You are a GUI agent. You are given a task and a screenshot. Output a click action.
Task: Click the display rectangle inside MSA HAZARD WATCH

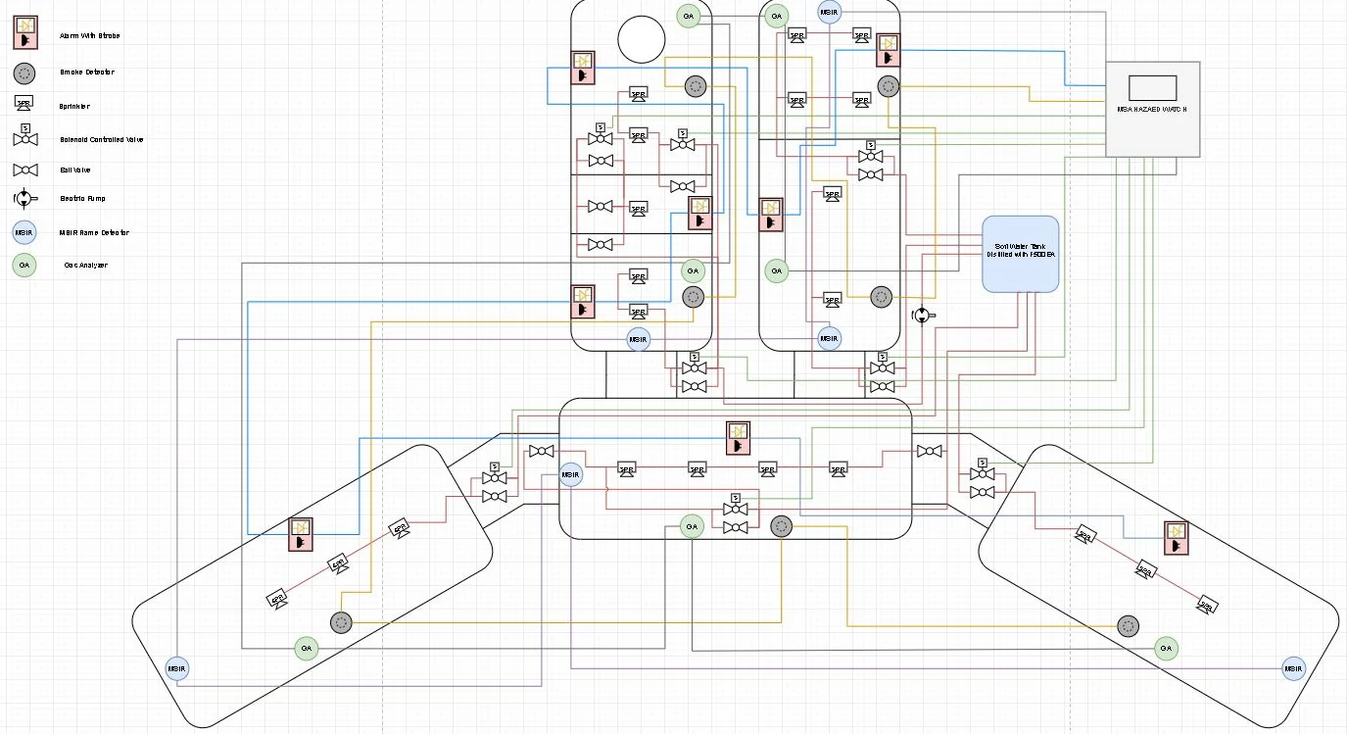click(x=1152, y=86)
